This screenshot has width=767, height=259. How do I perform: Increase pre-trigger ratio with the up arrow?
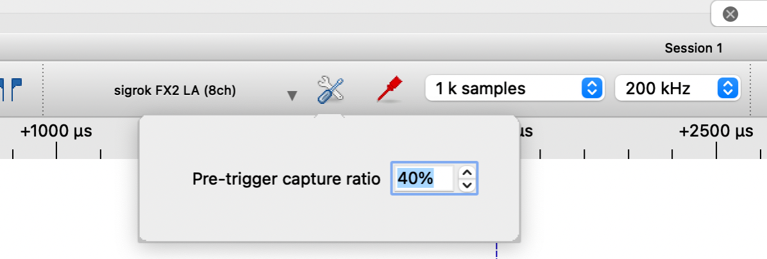[468, 172]
